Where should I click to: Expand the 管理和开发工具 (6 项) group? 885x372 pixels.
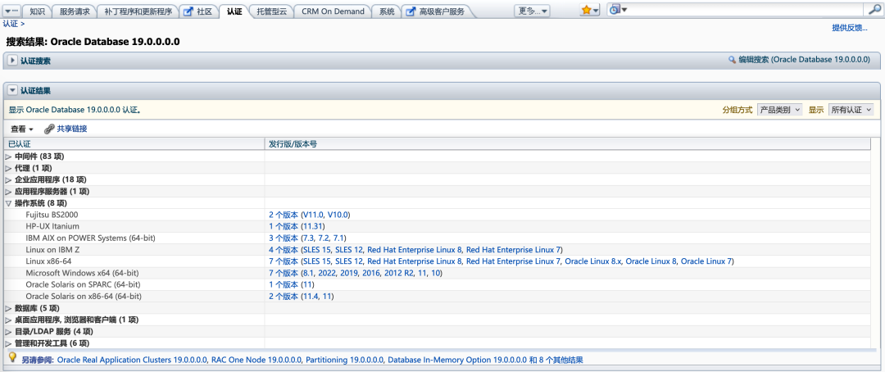point(8,343)
